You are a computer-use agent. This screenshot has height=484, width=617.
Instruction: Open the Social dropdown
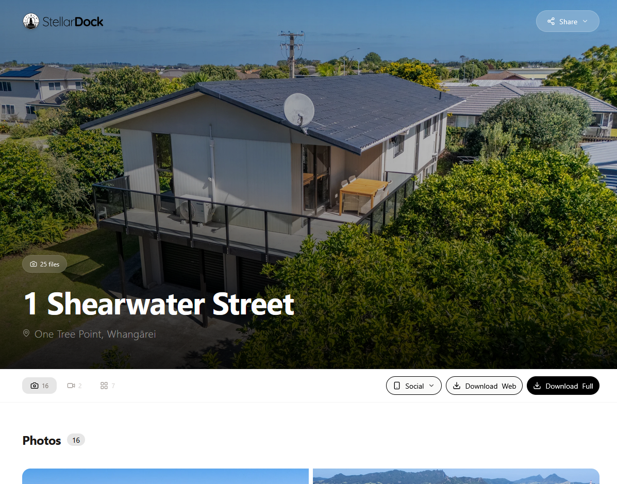[x=413, y=386]
